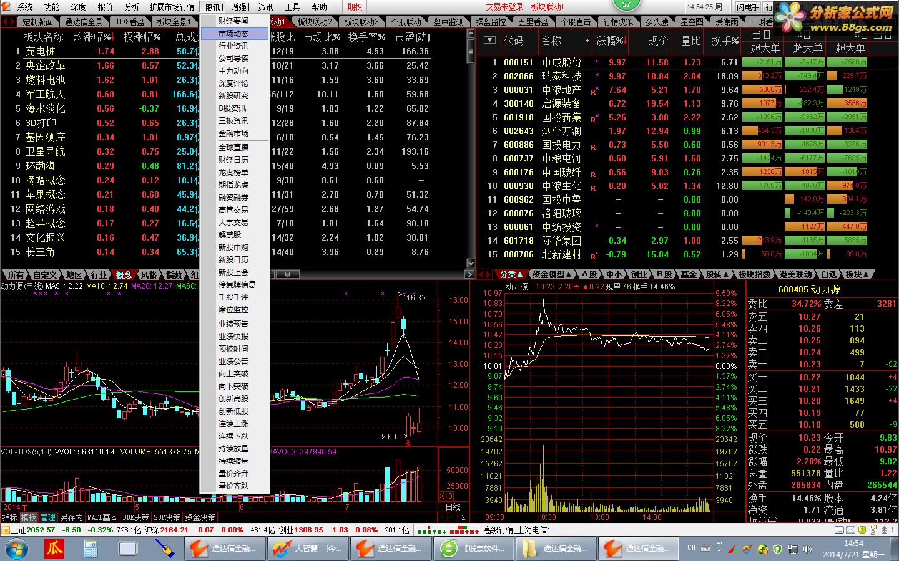
Task: Open the green 股票软件 browser taskbar item
Action: pos(474,549)
